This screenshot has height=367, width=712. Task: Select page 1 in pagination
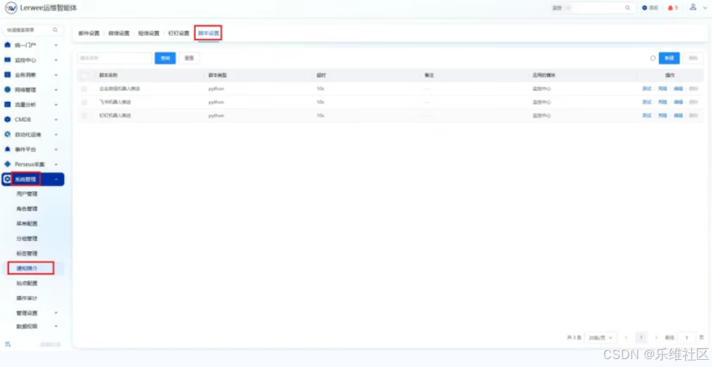tap(641, 337)
